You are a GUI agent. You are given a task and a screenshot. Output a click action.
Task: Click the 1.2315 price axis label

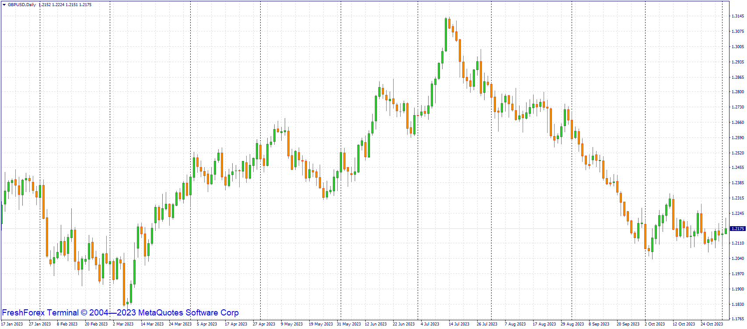[738, 198]
